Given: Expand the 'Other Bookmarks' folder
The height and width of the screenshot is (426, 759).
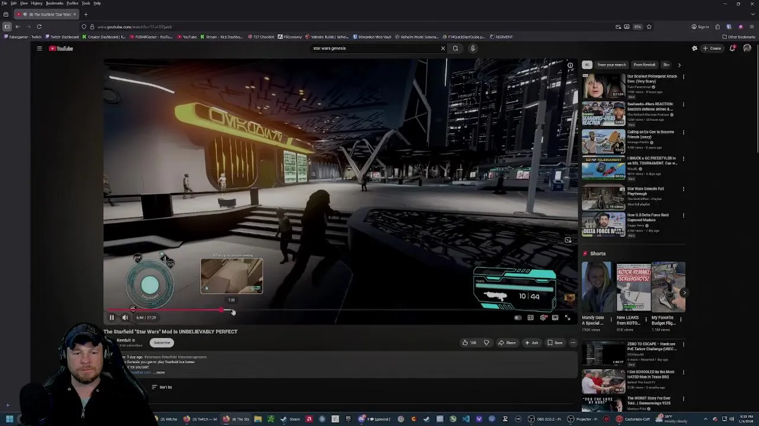Looking at the screenshot, I should pos(739,37).
